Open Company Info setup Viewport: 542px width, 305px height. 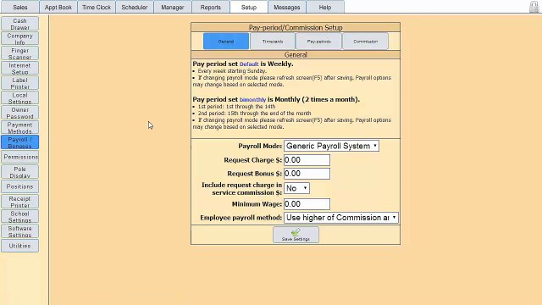coord(19,39)
